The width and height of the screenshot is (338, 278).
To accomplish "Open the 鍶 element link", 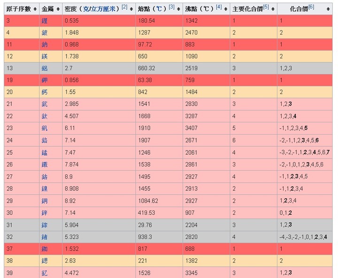I will 45,261.
